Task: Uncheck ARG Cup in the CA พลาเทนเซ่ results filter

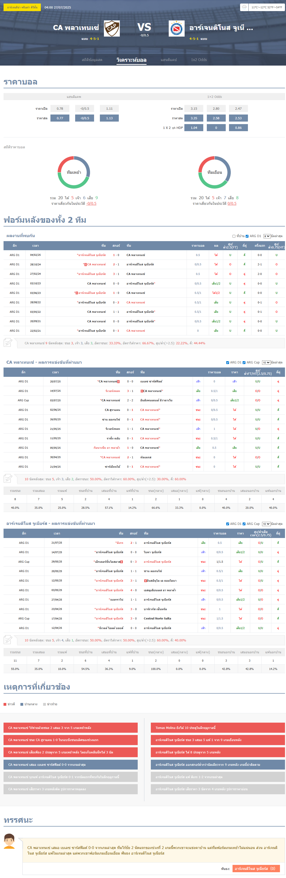Action: [244, 362]
